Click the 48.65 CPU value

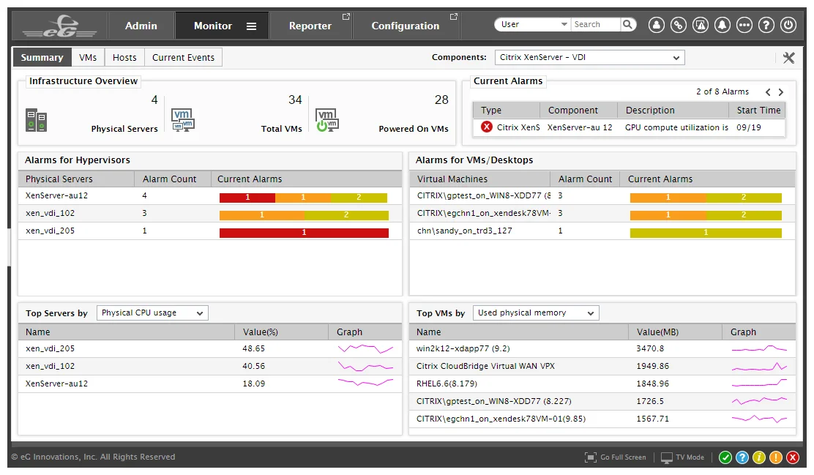253,349
